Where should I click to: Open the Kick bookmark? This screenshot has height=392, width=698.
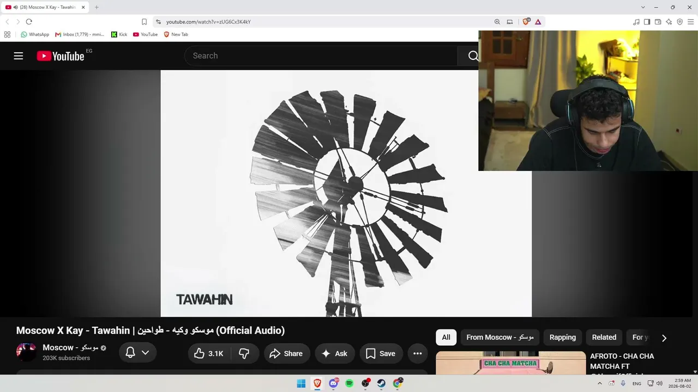point(119,34)
